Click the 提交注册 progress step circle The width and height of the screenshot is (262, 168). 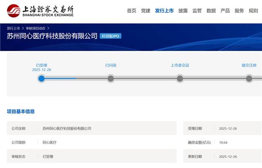[249, 78]
